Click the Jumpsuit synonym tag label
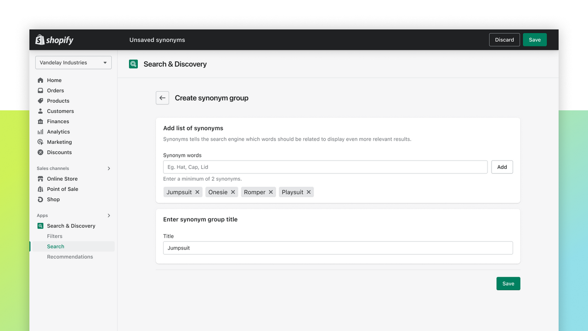The height and width of the screenshot is (331, 588). tap(179, 192)
